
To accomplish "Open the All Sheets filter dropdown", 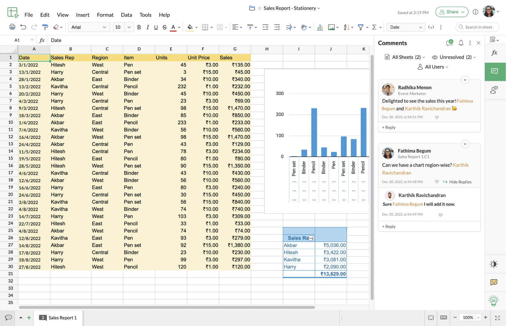I will [405, 57].
